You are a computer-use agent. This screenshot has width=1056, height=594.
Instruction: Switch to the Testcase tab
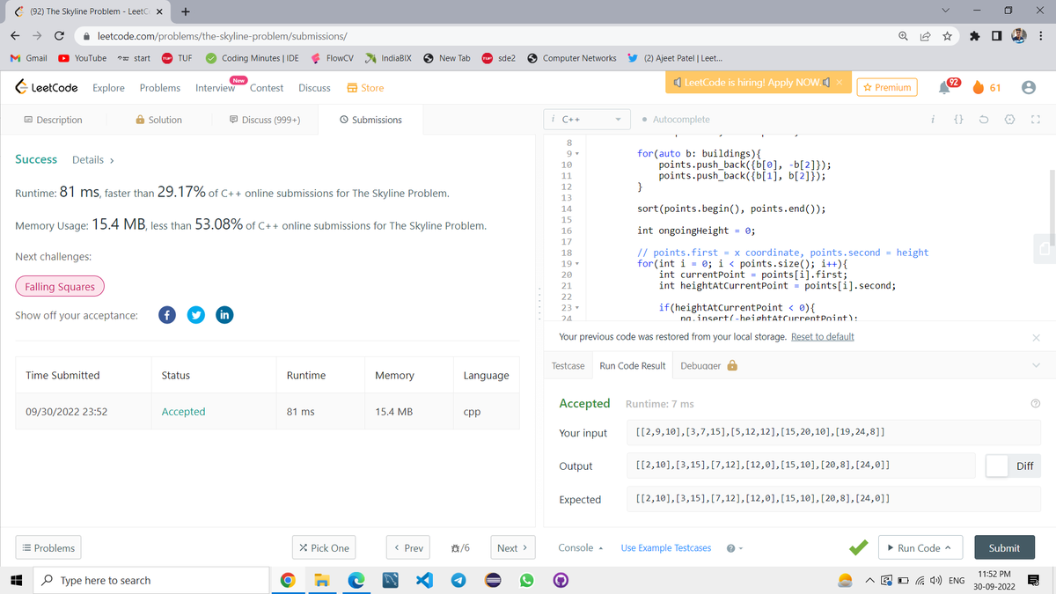[x=568, y=365]
